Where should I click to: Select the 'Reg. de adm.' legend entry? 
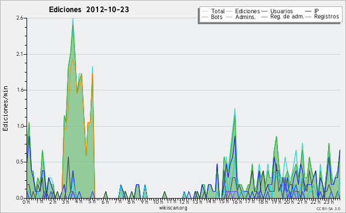point(287,17)
